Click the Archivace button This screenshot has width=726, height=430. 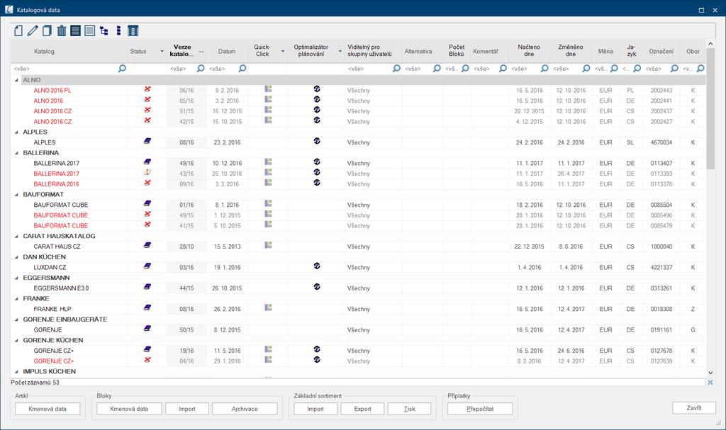click(245, 409)
